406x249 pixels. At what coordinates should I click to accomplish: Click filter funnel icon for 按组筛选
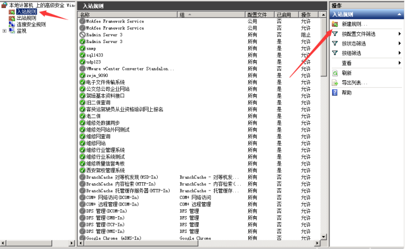(x=335, y=53)
